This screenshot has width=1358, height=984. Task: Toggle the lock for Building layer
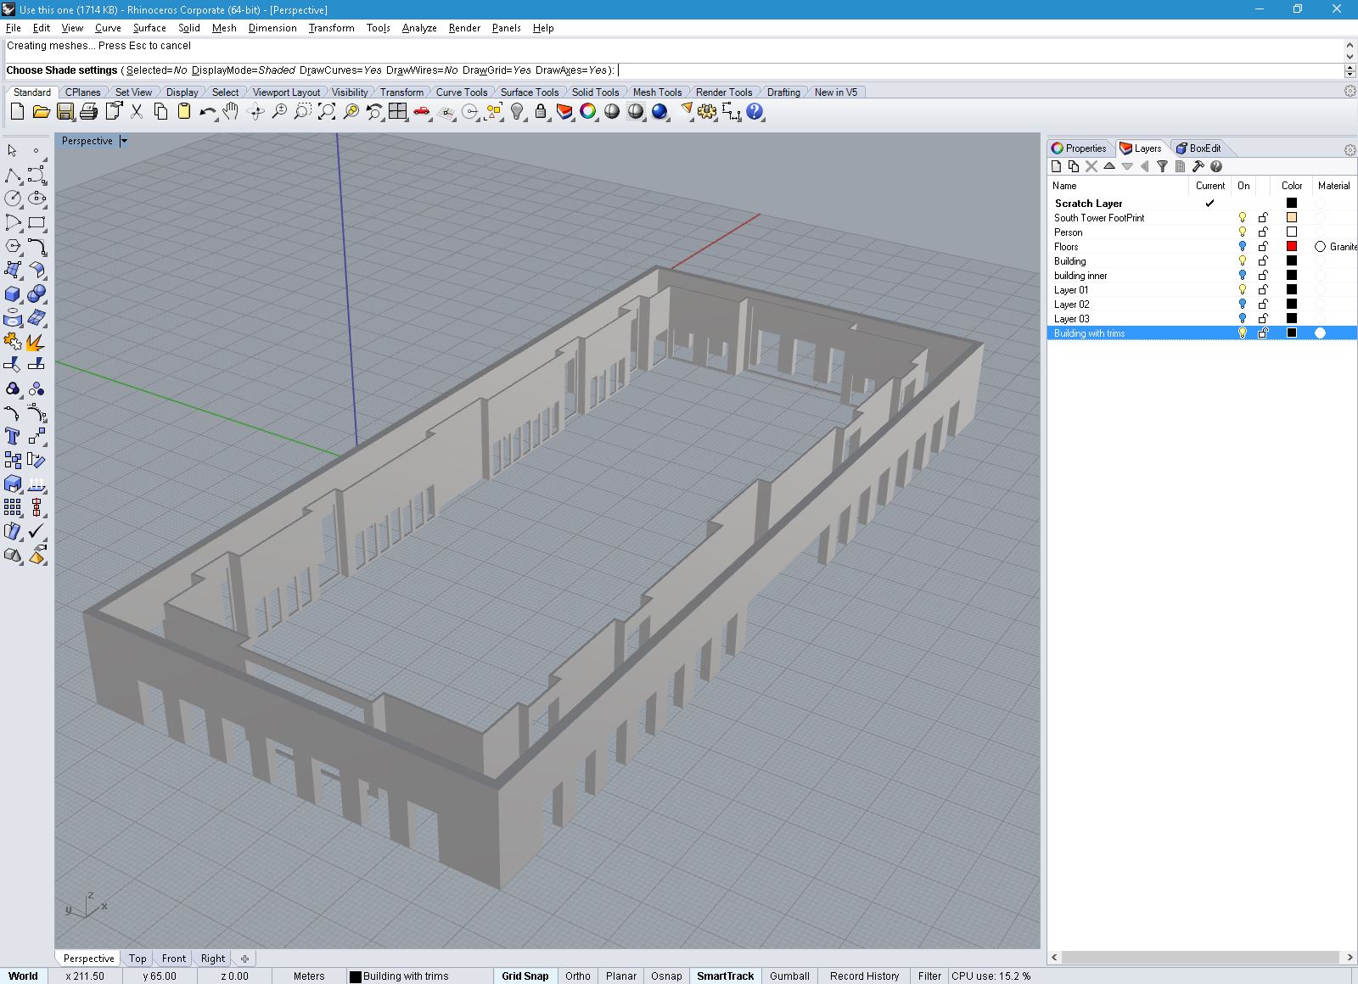1263,260
